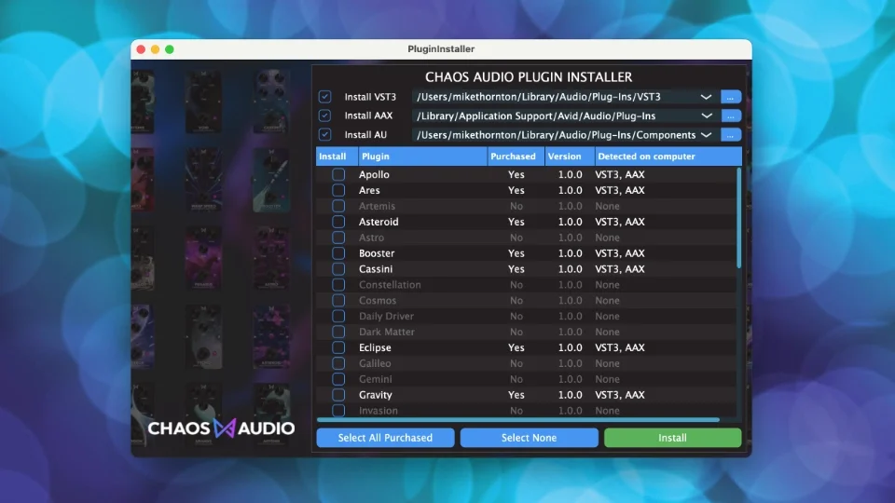Browse for VST3 folder with ellipsis button
The height and width of the screenshot is (503, 895).
(731, 97)
